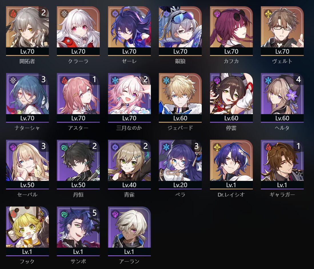Click the lightning element icon on カフカ
Screen dimensions: 314x269
tap(217, 14)
